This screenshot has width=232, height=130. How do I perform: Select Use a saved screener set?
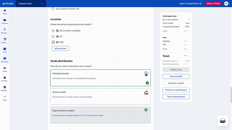pos(53,9)
